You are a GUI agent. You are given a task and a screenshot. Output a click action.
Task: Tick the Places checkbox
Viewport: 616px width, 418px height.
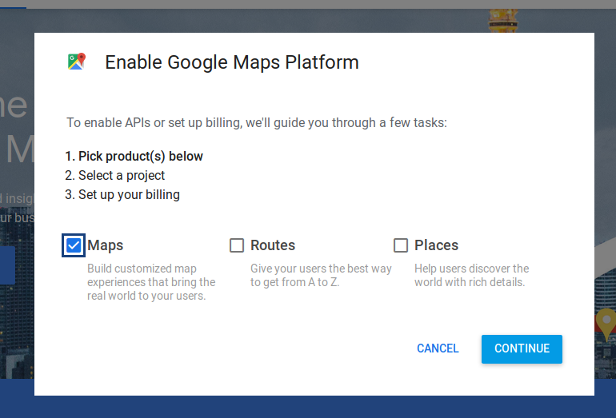click(401, 245)
